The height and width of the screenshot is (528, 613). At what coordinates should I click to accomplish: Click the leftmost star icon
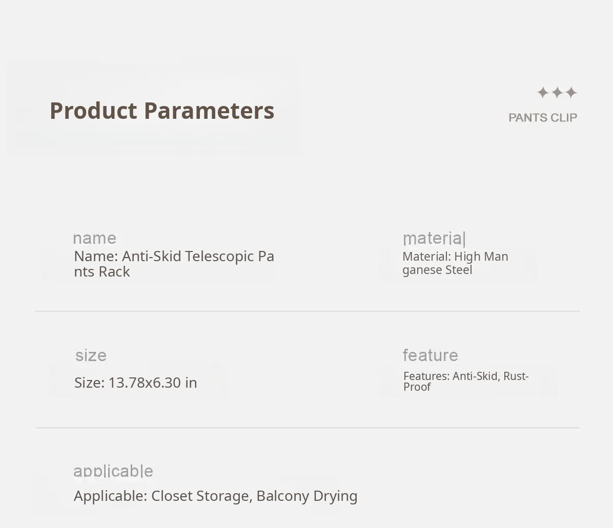(543, 93)
